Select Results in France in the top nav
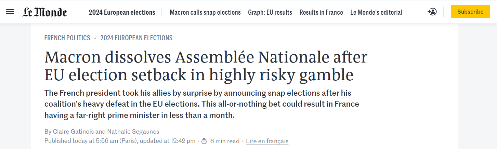The image size is (497, 149). (x=321, y=12)
